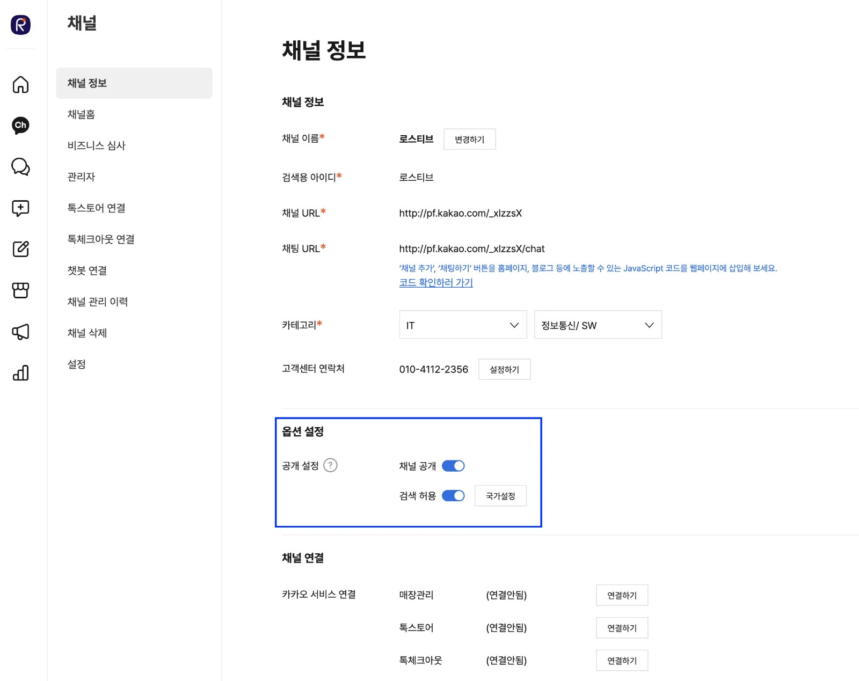Click the 채널 sidebar title

tap(82, 23)
